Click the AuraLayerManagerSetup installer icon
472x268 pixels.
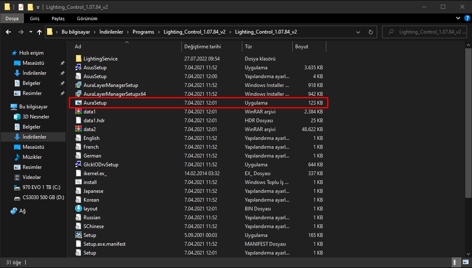click(x=78, y=85)
